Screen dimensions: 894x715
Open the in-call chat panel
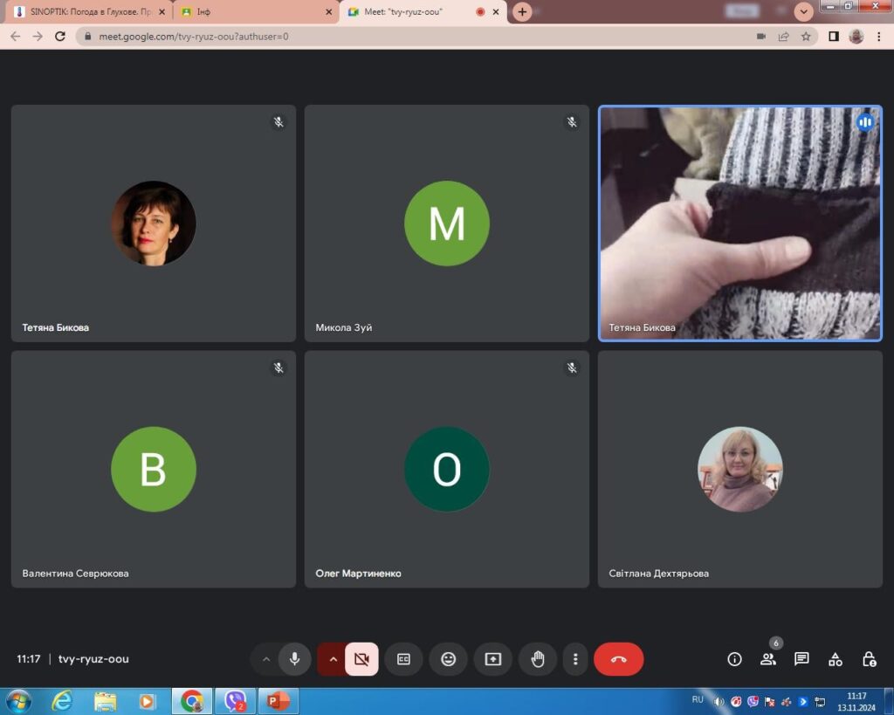(x=801, y=659)
